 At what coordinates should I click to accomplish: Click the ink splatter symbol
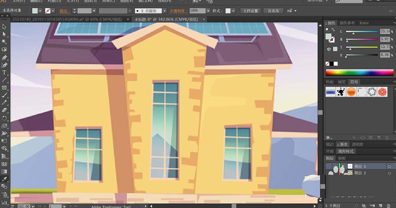[x=341, y=92]
